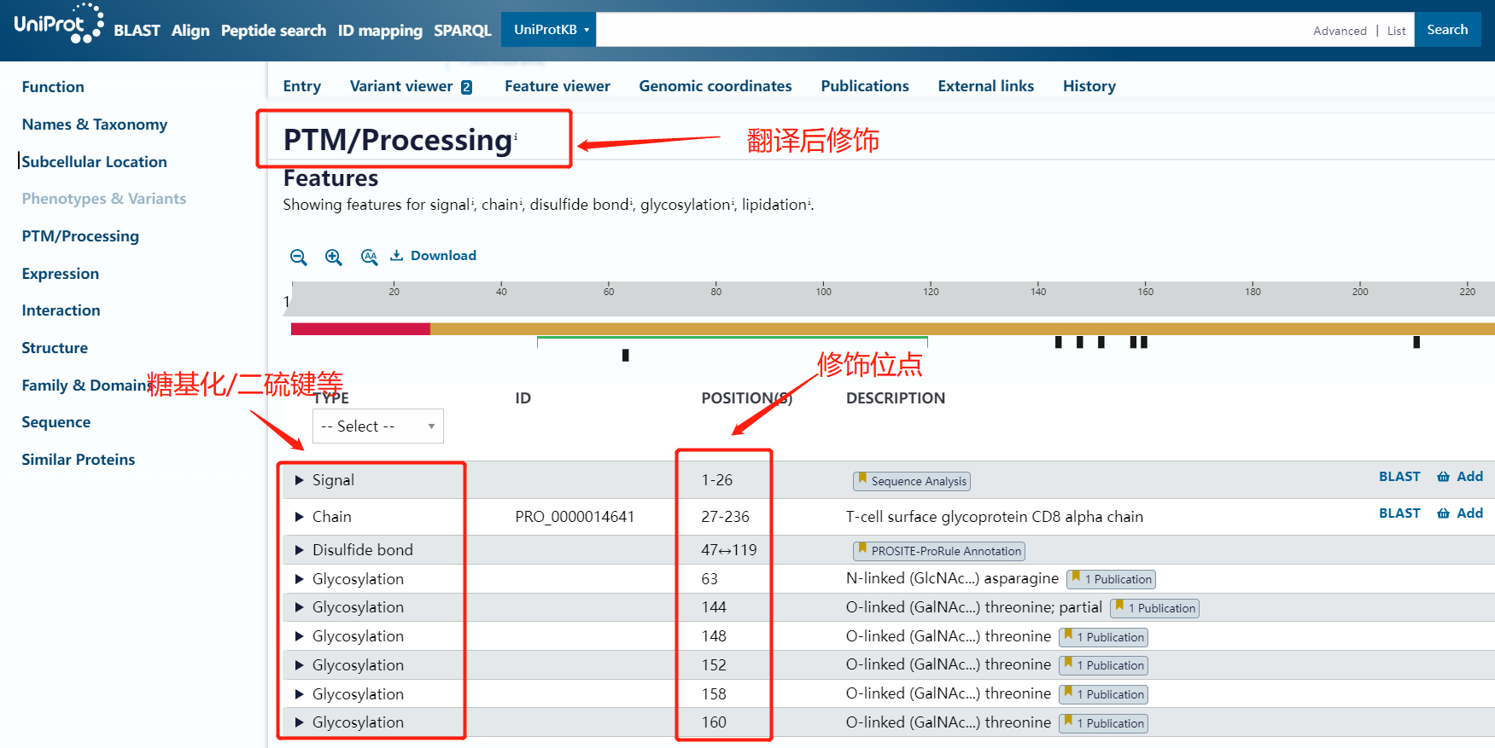
Task: Click BLAST link in the Signal row
Action: pyautogui.click(x=1399, y=477)
